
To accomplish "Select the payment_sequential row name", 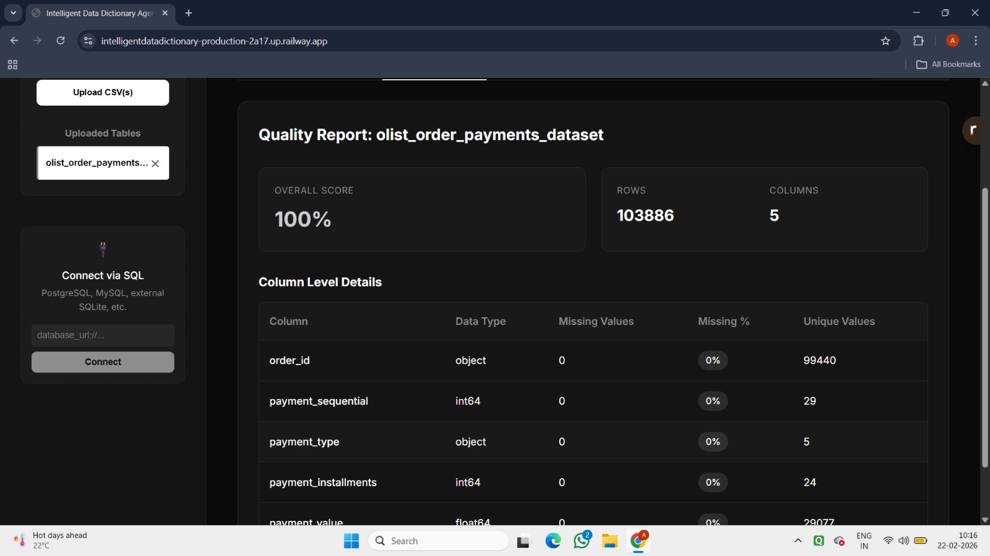I will (x=319, y=401).
